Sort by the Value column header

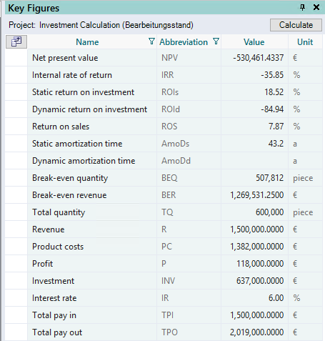[254, 42]
